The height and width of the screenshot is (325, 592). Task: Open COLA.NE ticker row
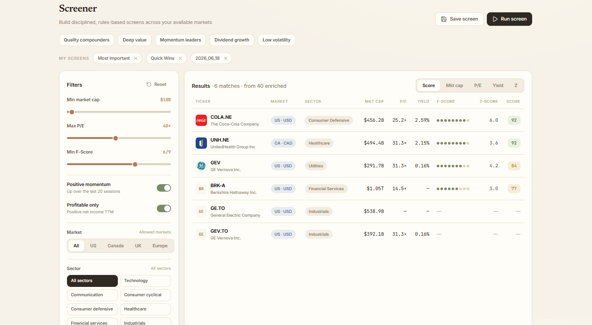pos(358,120)
